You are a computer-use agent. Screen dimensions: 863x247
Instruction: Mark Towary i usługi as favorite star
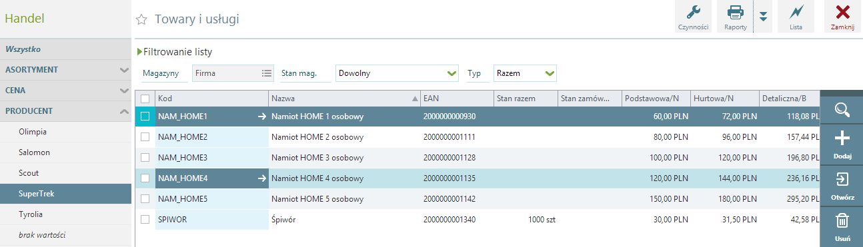141,20
